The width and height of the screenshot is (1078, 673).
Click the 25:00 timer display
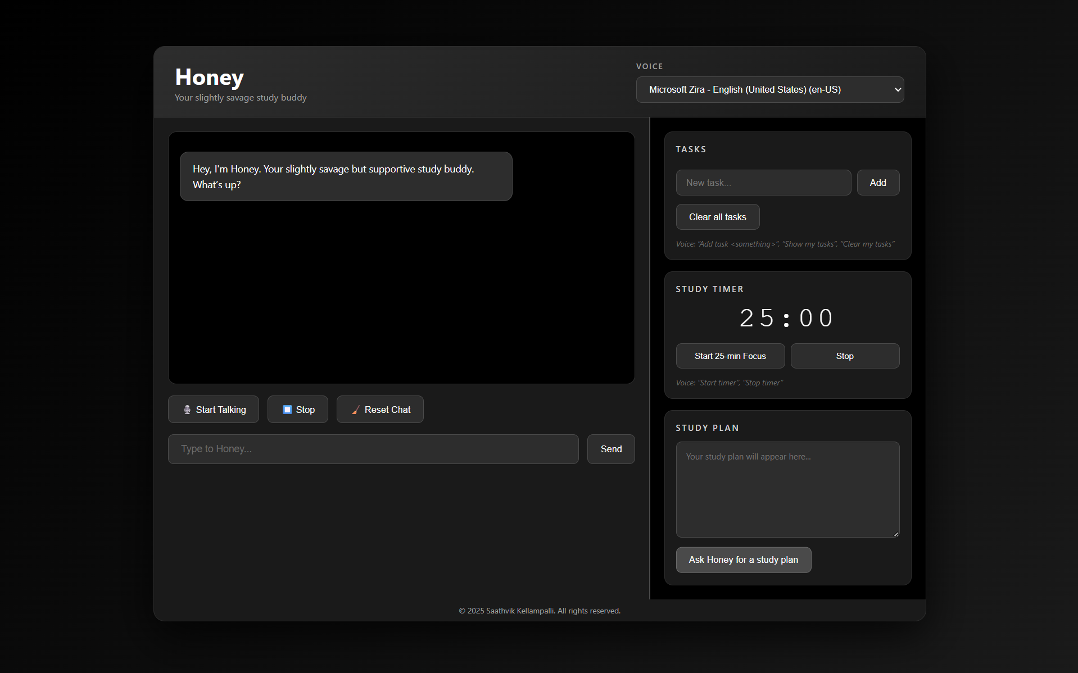(787, 318)
